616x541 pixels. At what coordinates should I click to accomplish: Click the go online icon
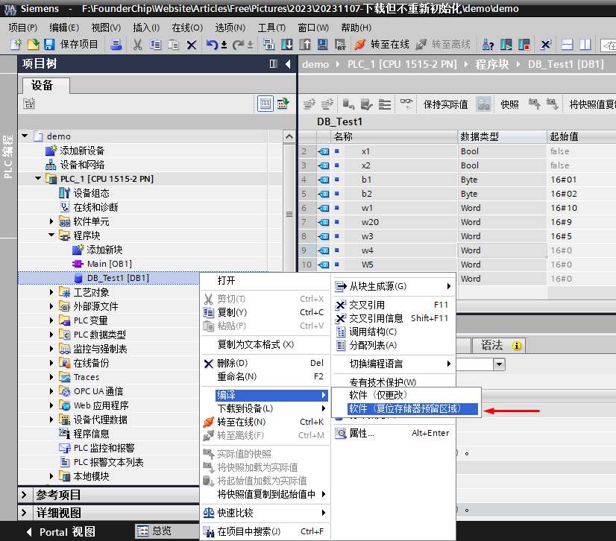click(x=360, y=45)
